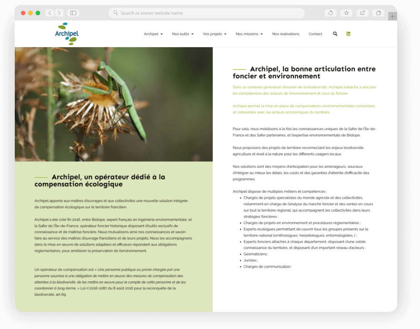Expand the Nos outils menu dropdown
The height and width of the screenshot is (329, 420).
[x=183, y=34]
